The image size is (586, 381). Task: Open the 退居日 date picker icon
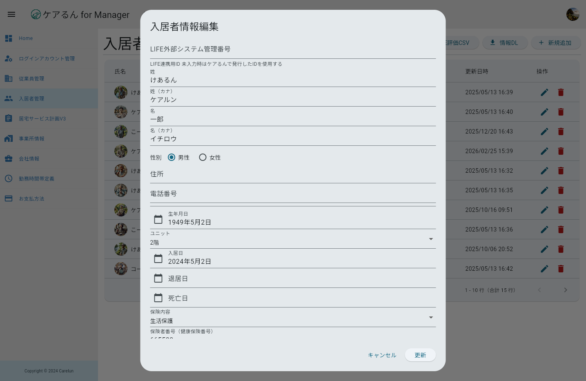(158, 278)
